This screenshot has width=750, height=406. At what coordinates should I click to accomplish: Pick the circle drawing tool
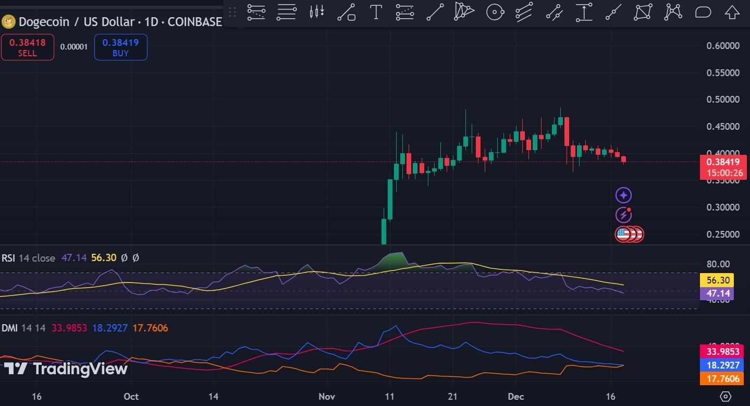click(x=495, y=11)
